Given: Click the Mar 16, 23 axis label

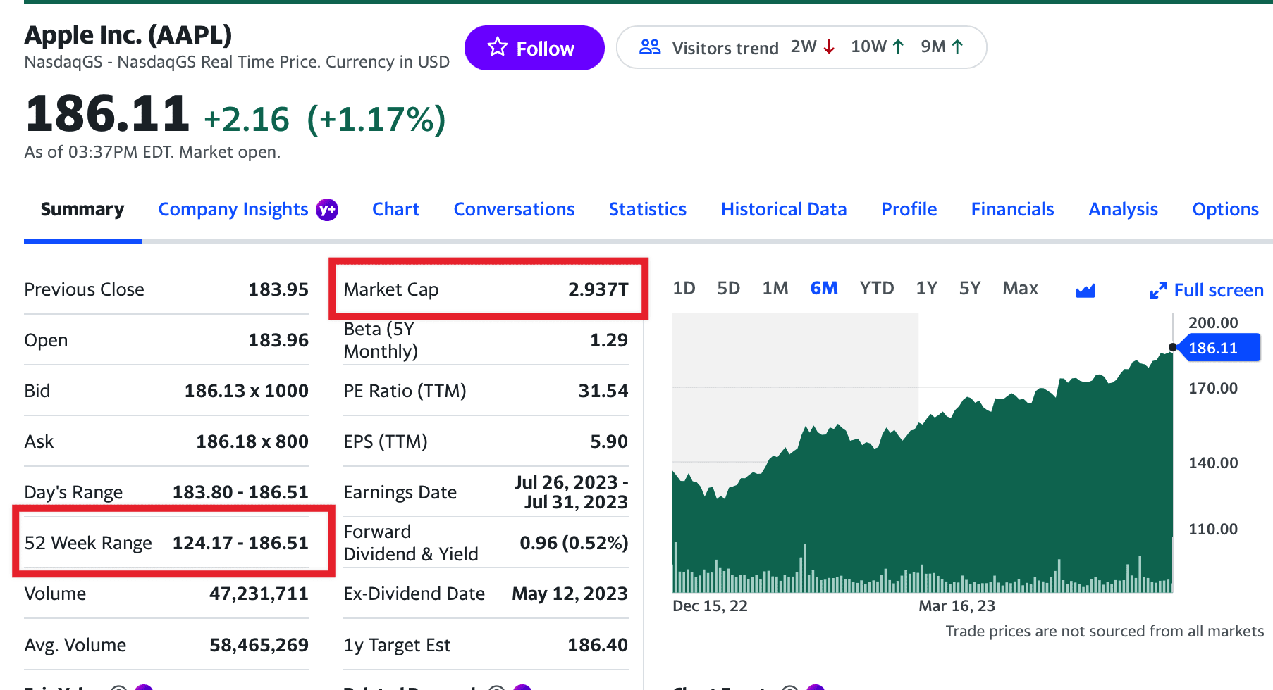Looking at the screenshot, I should [x=957, y=606].
